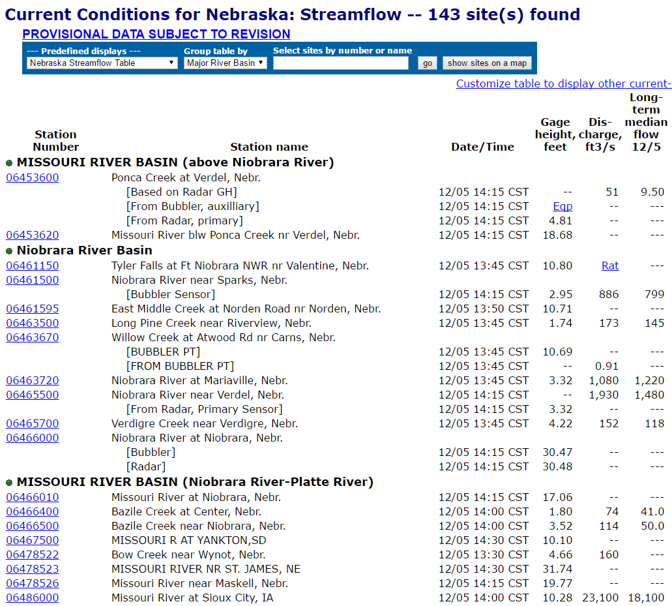Select station 06453600 Ponca Creek link
The image size is (672, 606).
coord(32,177)
